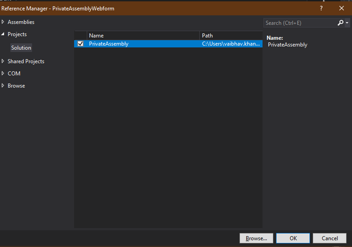Screen dimensions: 352x247
Task: Click the Help question mark icon
Action: click(321, 8)
